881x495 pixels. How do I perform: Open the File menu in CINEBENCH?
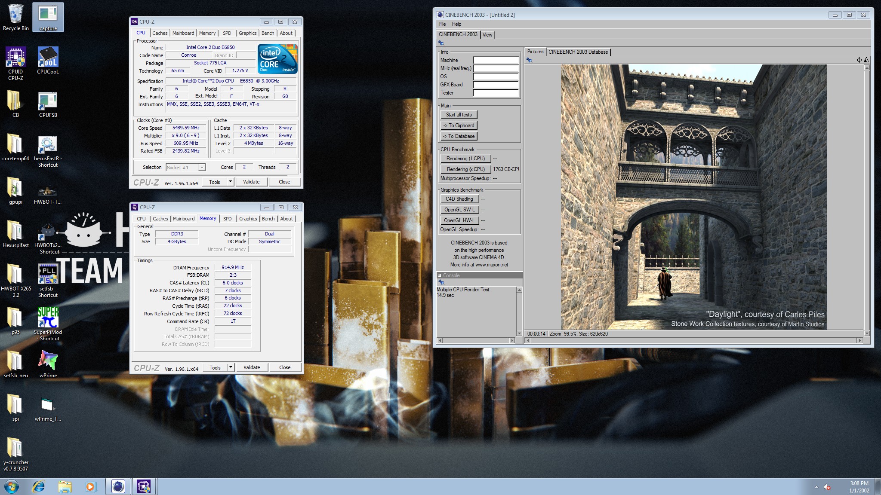coord(442,24)
